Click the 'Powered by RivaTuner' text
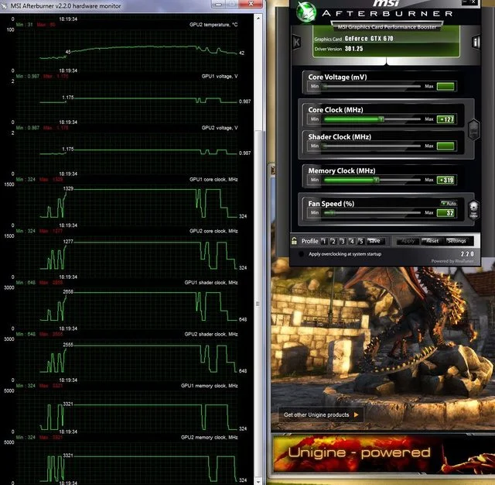The height and width of the screenshot is (485, 495). tap(452, 261)
